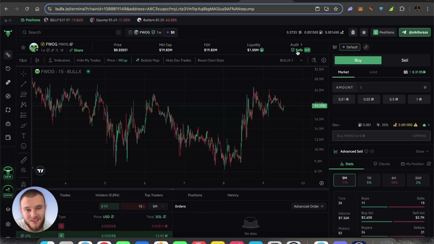Switch to the Limit order tab

(x=373, y=72)
